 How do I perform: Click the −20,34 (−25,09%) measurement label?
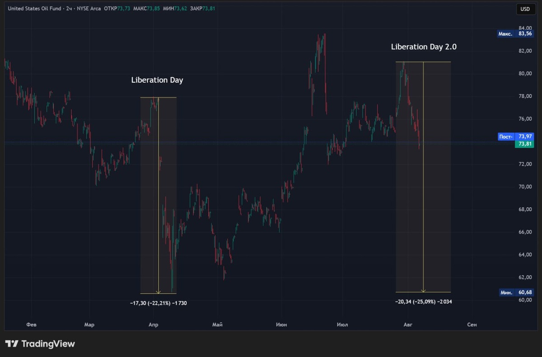(x=423, y=301)
